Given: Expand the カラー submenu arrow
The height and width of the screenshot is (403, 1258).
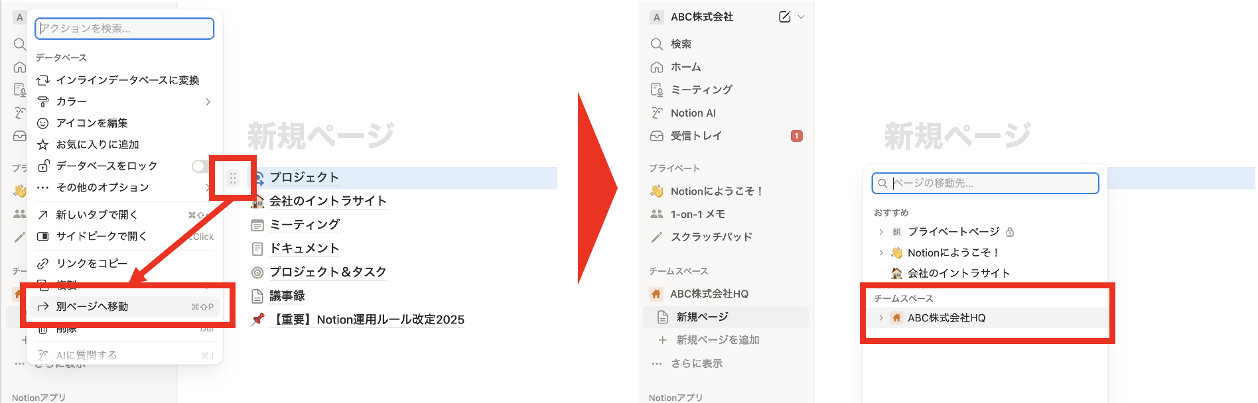Looking at the screenshot, I should coord(208,101).
